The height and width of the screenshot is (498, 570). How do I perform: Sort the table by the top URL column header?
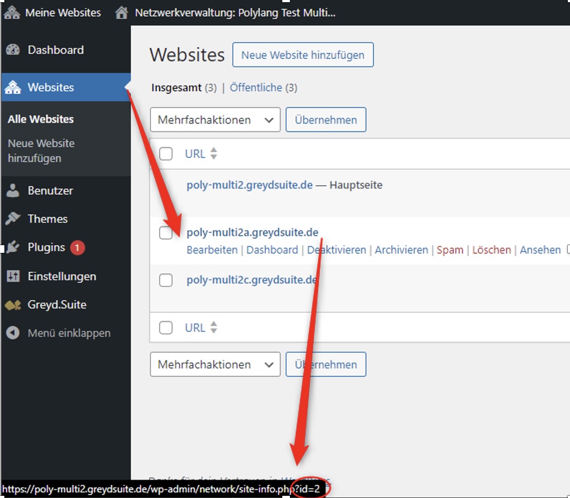(195, 154)
